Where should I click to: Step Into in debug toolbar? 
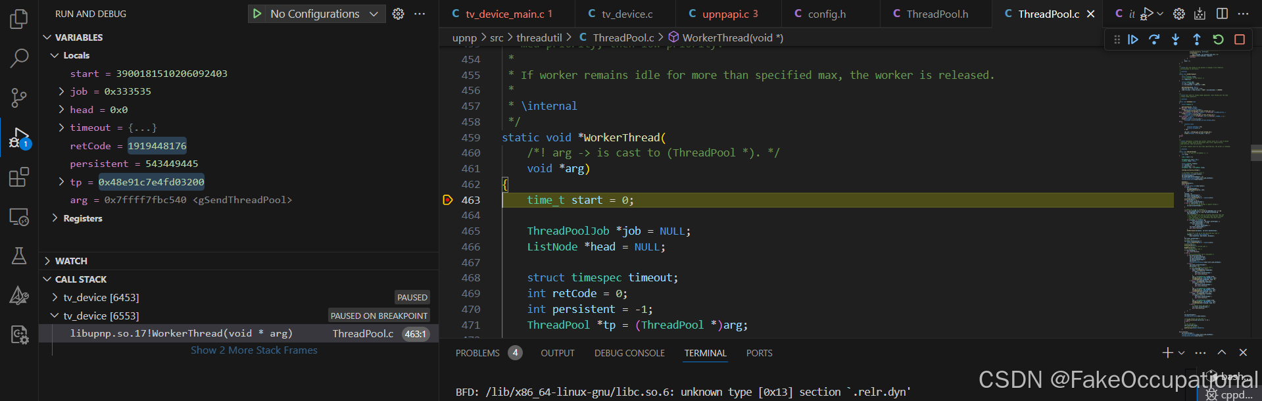(1176, 39)
